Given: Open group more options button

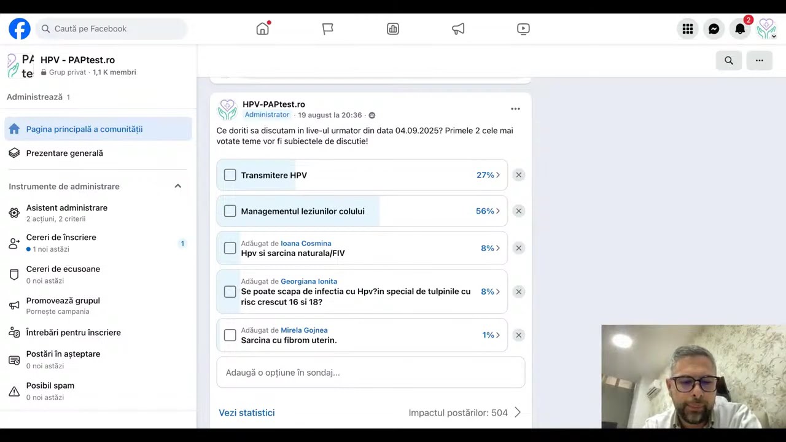Looking at the screenshot, I should tap(760, 60).
